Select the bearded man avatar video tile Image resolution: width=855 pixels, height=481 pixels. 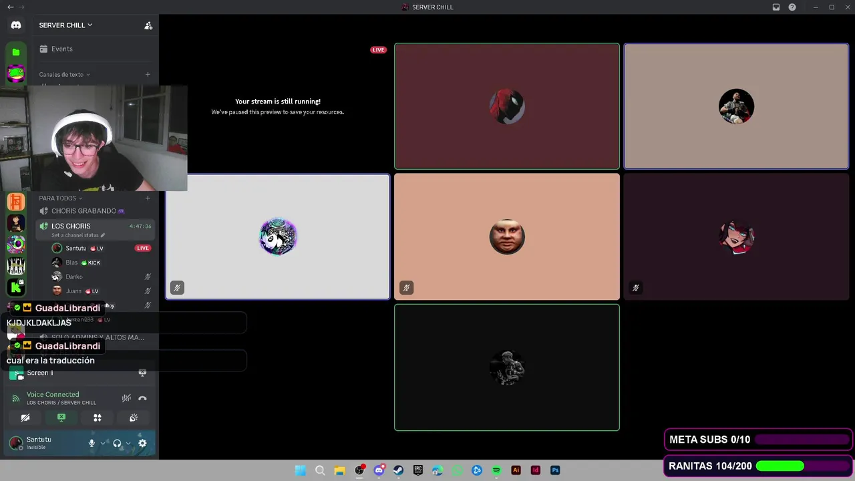(x=736, y=106)
